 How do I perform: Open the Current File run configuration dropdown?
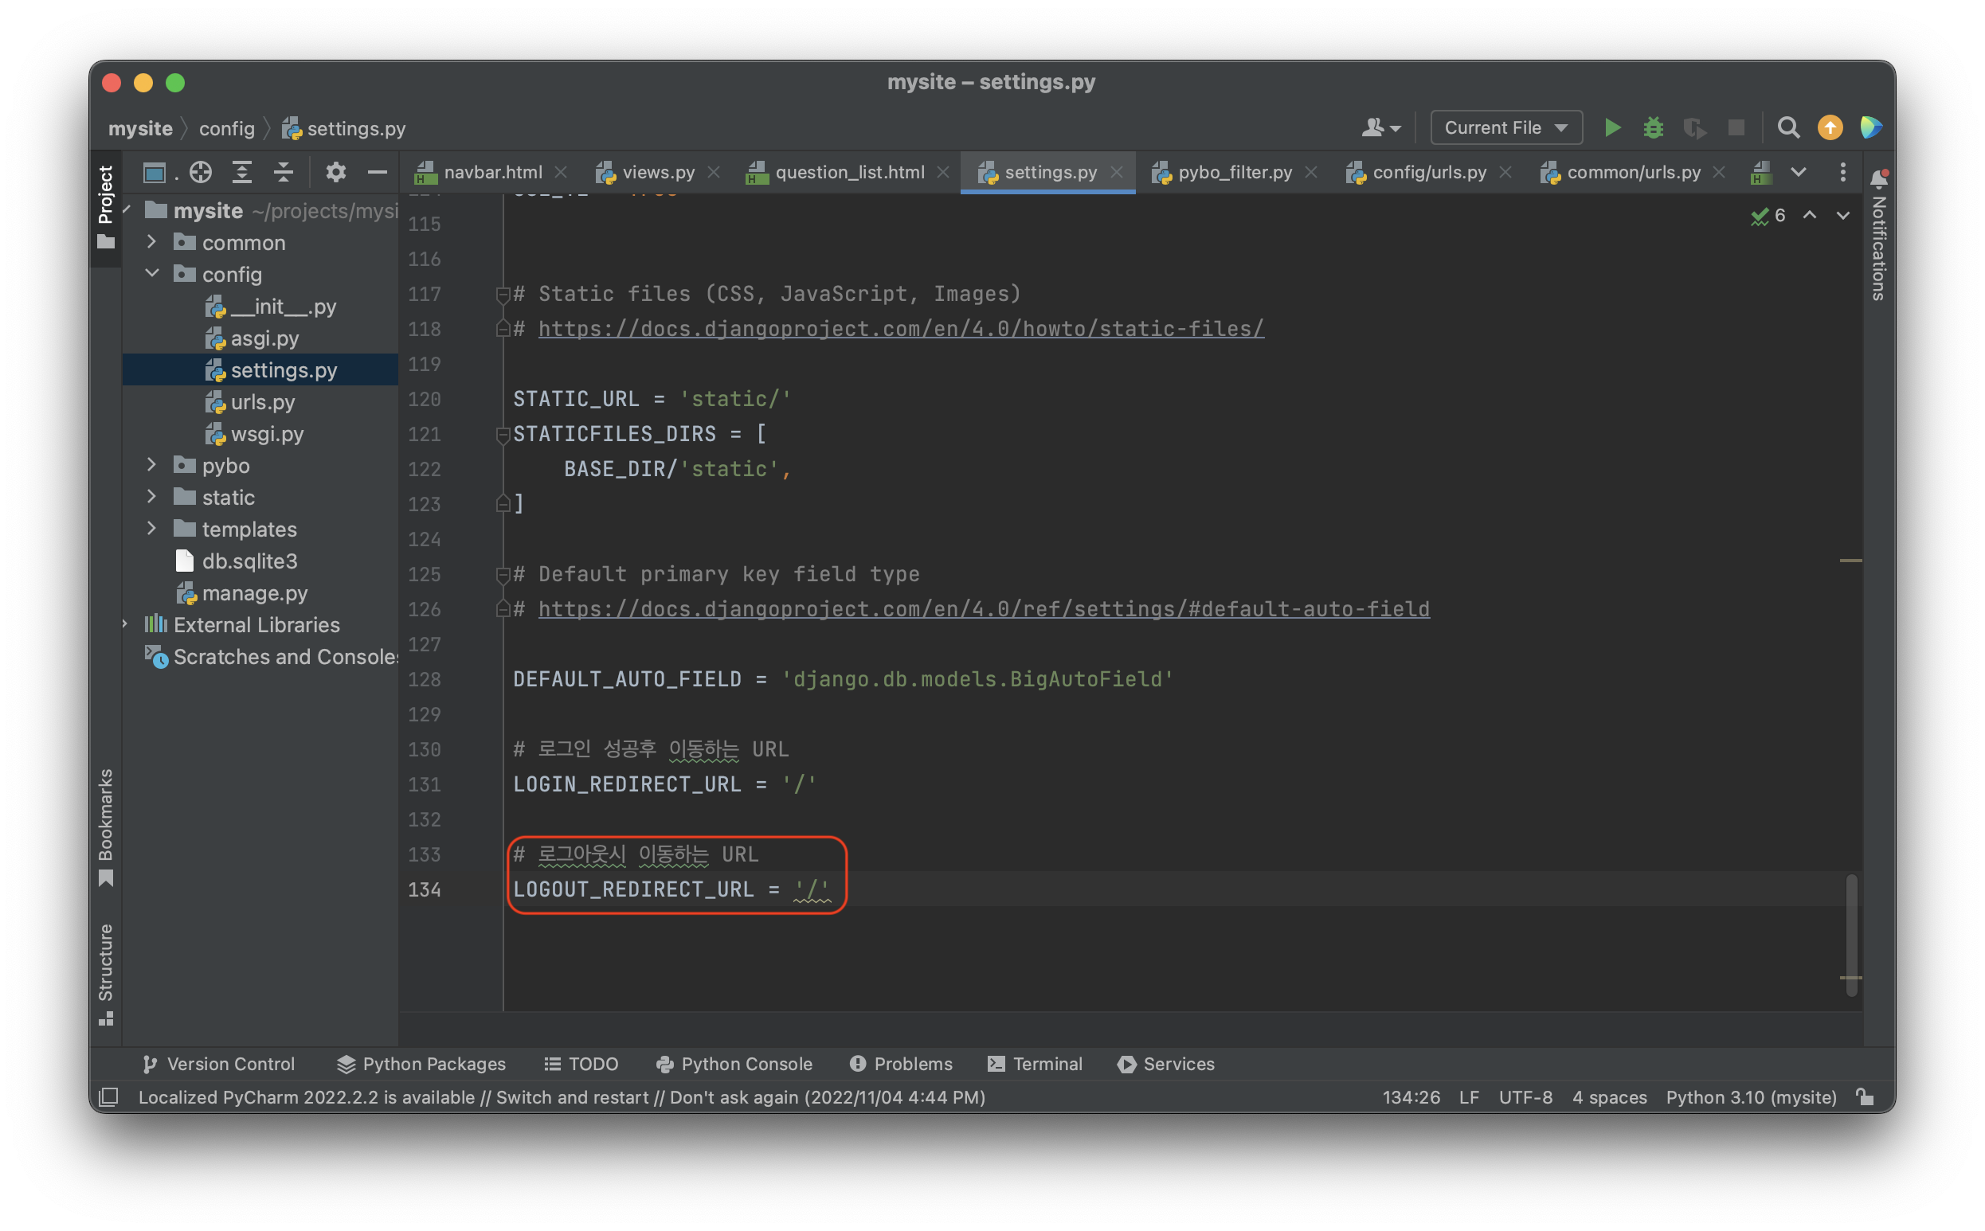tap(1505, 128)
